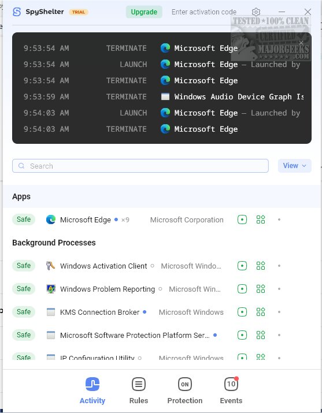Viewport: 322px width, 413px height.
Task: Select Windows Activation Client process name
Action: click(x=103, y=266)
